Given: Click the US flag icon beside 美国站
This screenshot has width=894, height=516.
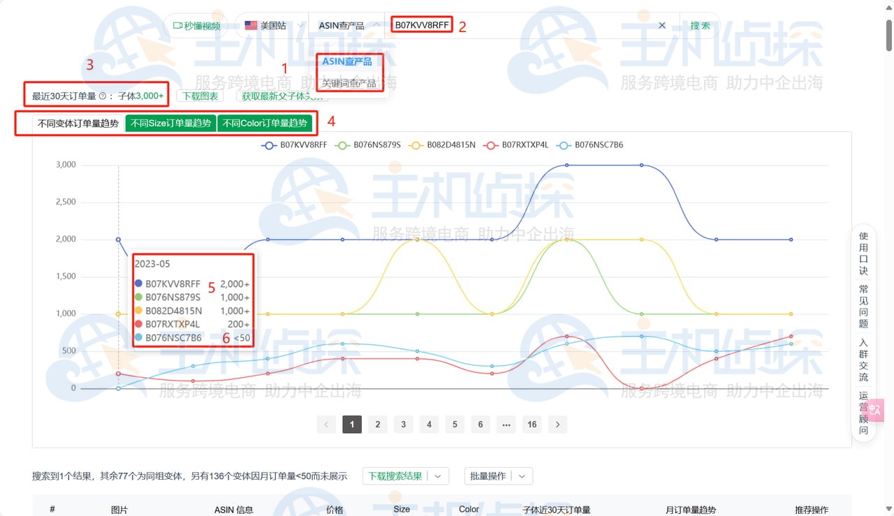Looking at the screenshot, I should tap(249, 24).
